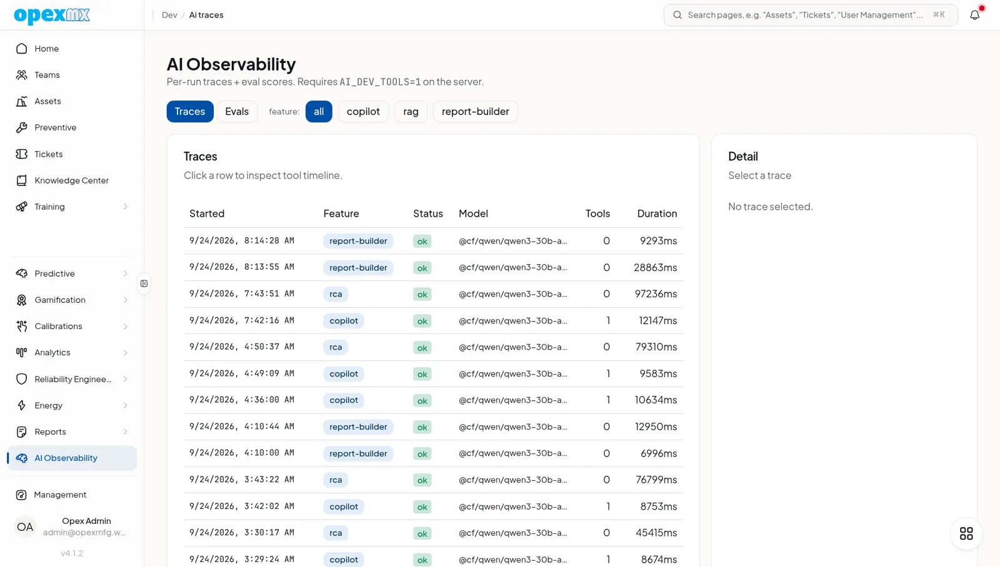
Task: Click the Reports document icon
Action: point(22,431)
